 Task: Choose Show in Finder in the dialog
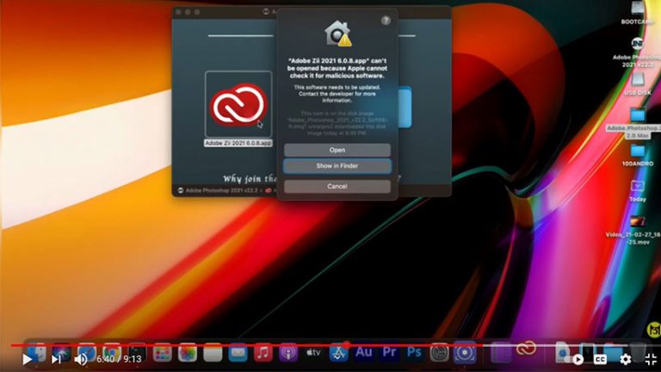pos(337,166)
